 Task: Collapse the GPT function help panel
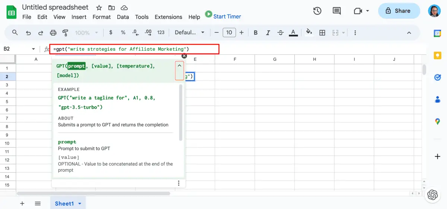tap(180, 71)
